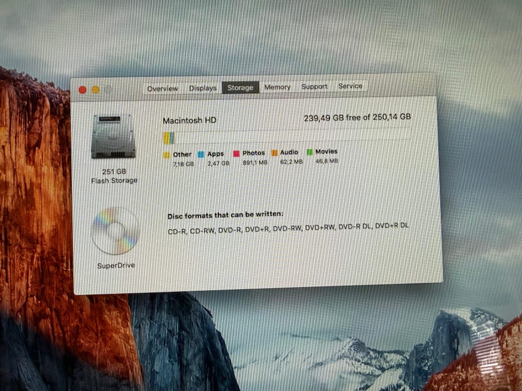Click the 'SuperDrive' label
Image resolution: width=522 pixels, height=391 pixels.
point(116,266)
